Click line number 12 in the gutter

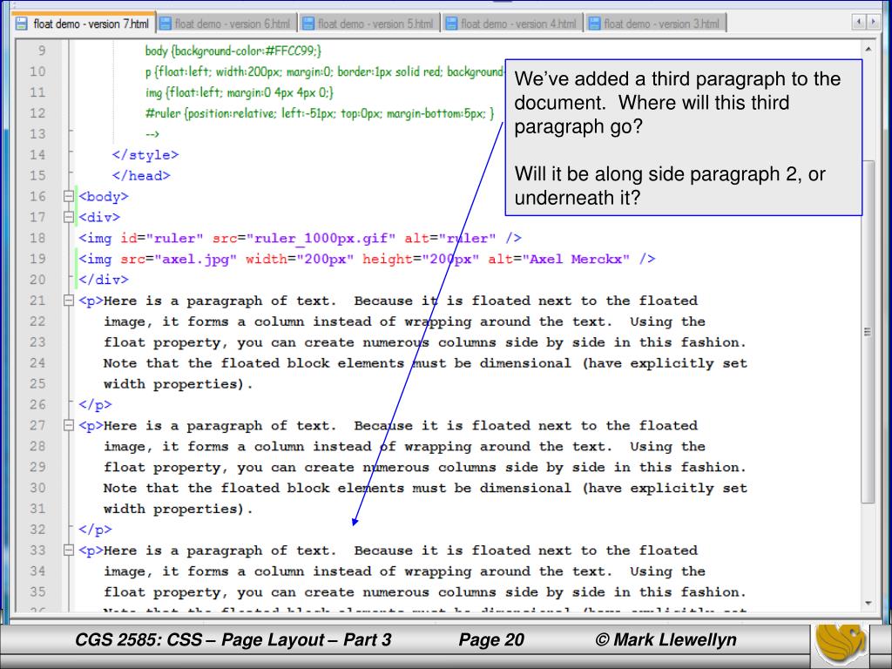coord(37,112)
